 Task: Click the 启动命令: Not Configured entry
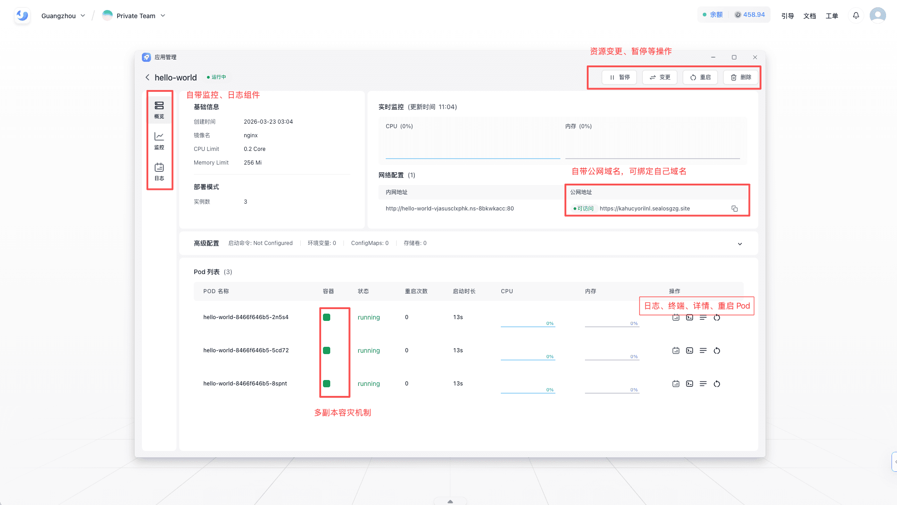coord(260,243)
